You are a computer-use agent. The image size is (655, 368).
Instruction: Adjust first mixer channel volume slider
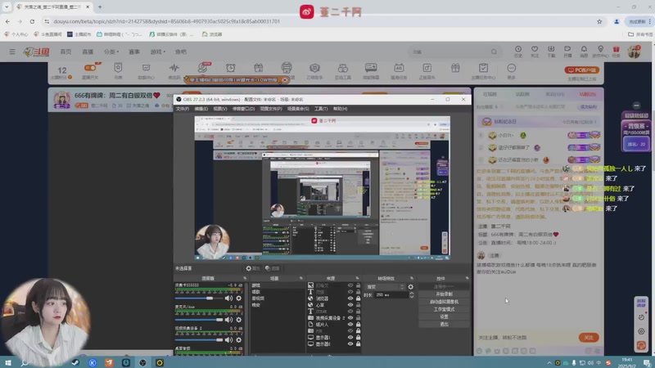coord(199,298)
